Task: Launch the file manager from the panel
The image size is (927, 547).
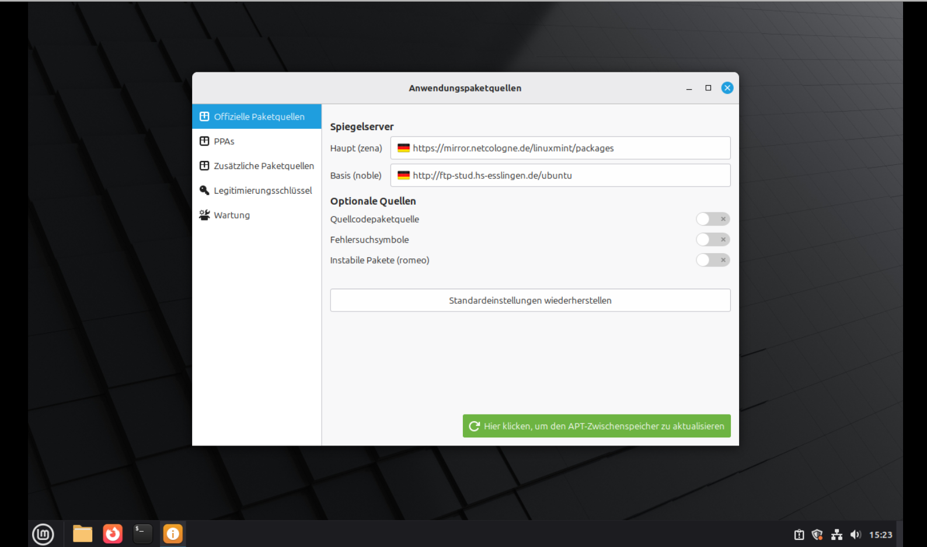Action: tap(82, 534)
